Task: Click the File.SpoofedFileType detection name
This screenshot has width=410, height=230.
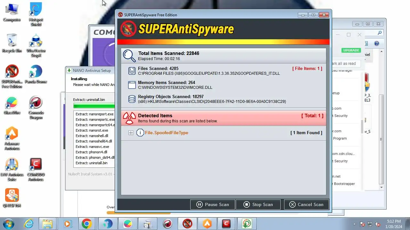Action: click(x=167, y=133)
